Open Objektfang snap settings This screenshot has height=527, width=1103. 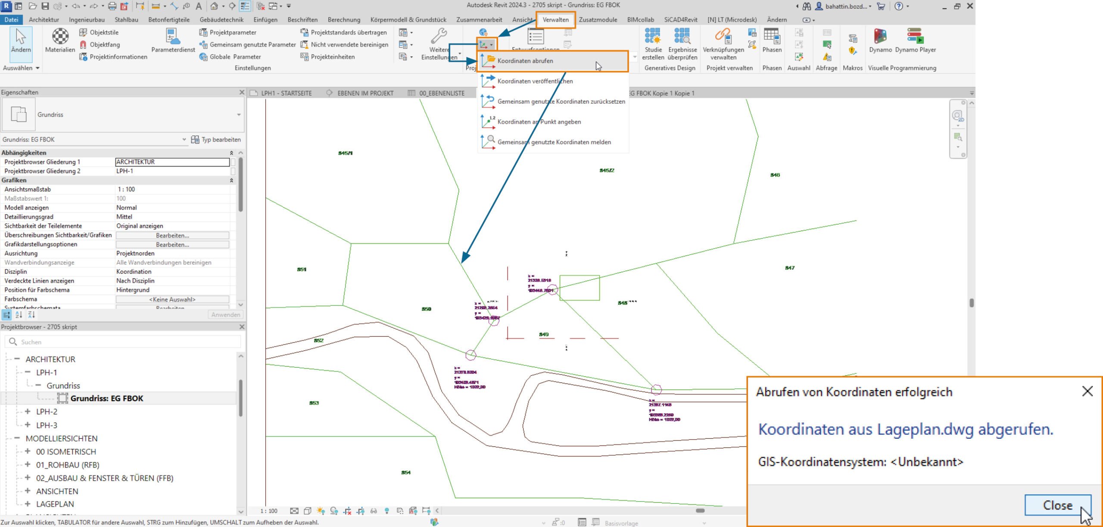pyautogui.click(x=100, y=44)
